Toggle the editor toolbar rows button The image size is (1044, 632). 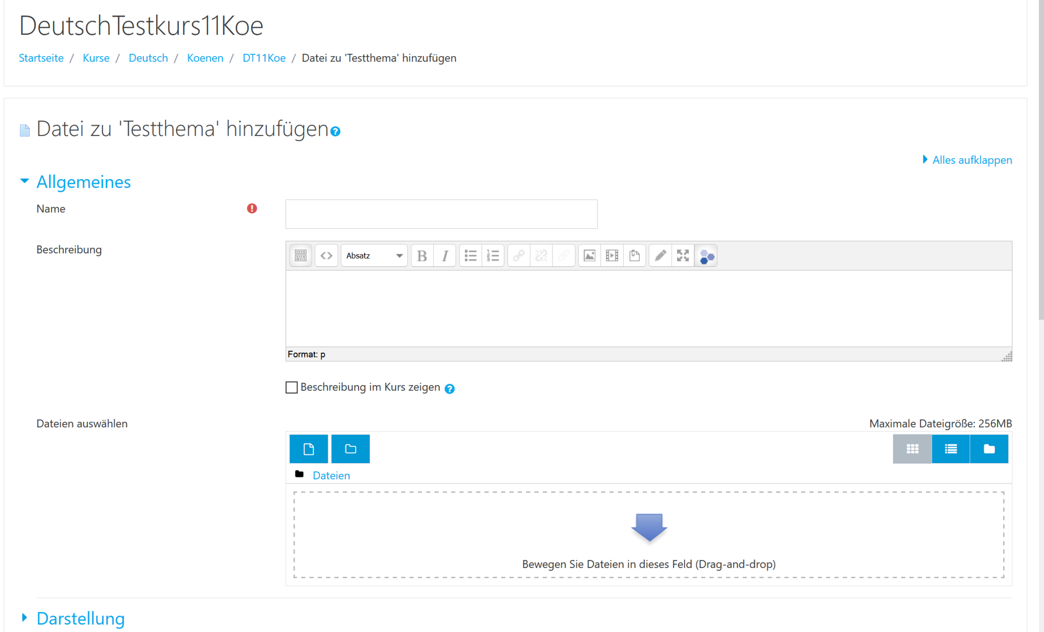tap(300, 256)
